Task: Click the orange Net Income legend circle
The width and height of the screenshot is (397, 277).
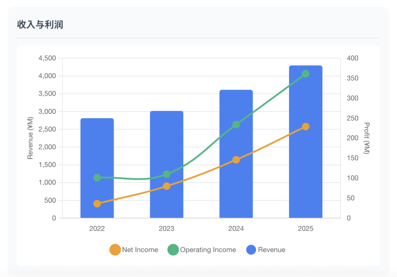Action: (115, 250)
